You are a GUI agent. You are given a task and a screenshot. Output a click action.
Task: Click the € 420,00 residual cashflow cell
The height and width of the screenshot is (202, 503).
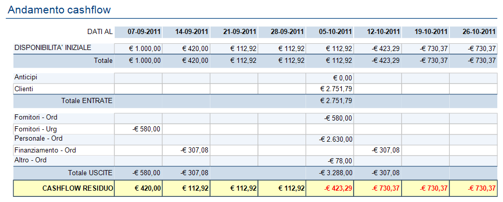point(138,189)
